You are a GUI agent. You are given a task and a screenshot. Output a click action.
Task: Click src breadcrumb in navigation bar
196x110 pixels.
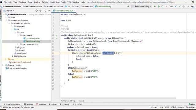pyautogui.click(x=69, y=6)
